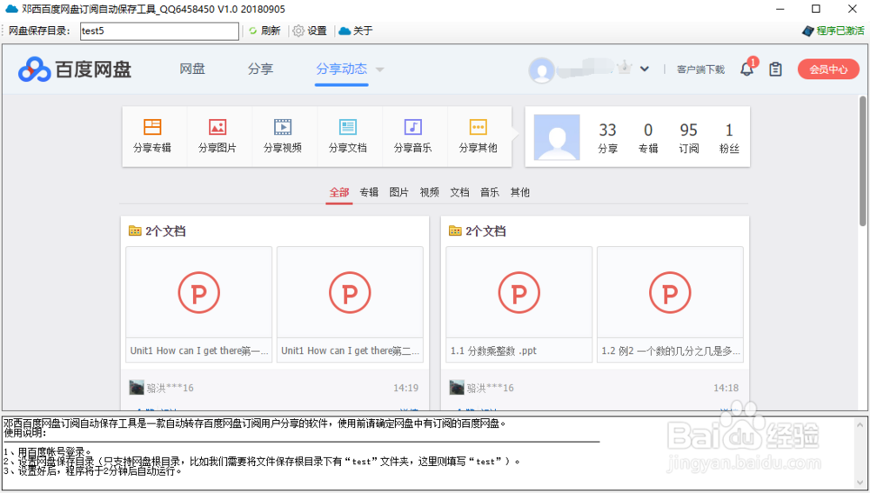Open the 分享音乐 category
Image resolution: width=870 pixels, height=493 pixels.
412,137
